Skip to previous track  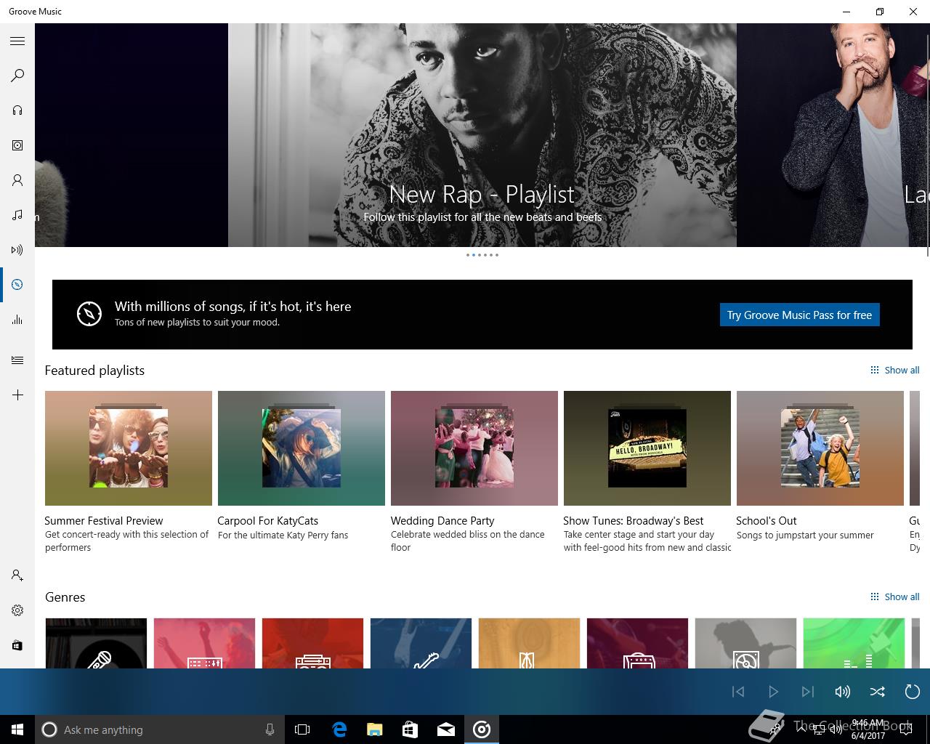coord(738,692)
